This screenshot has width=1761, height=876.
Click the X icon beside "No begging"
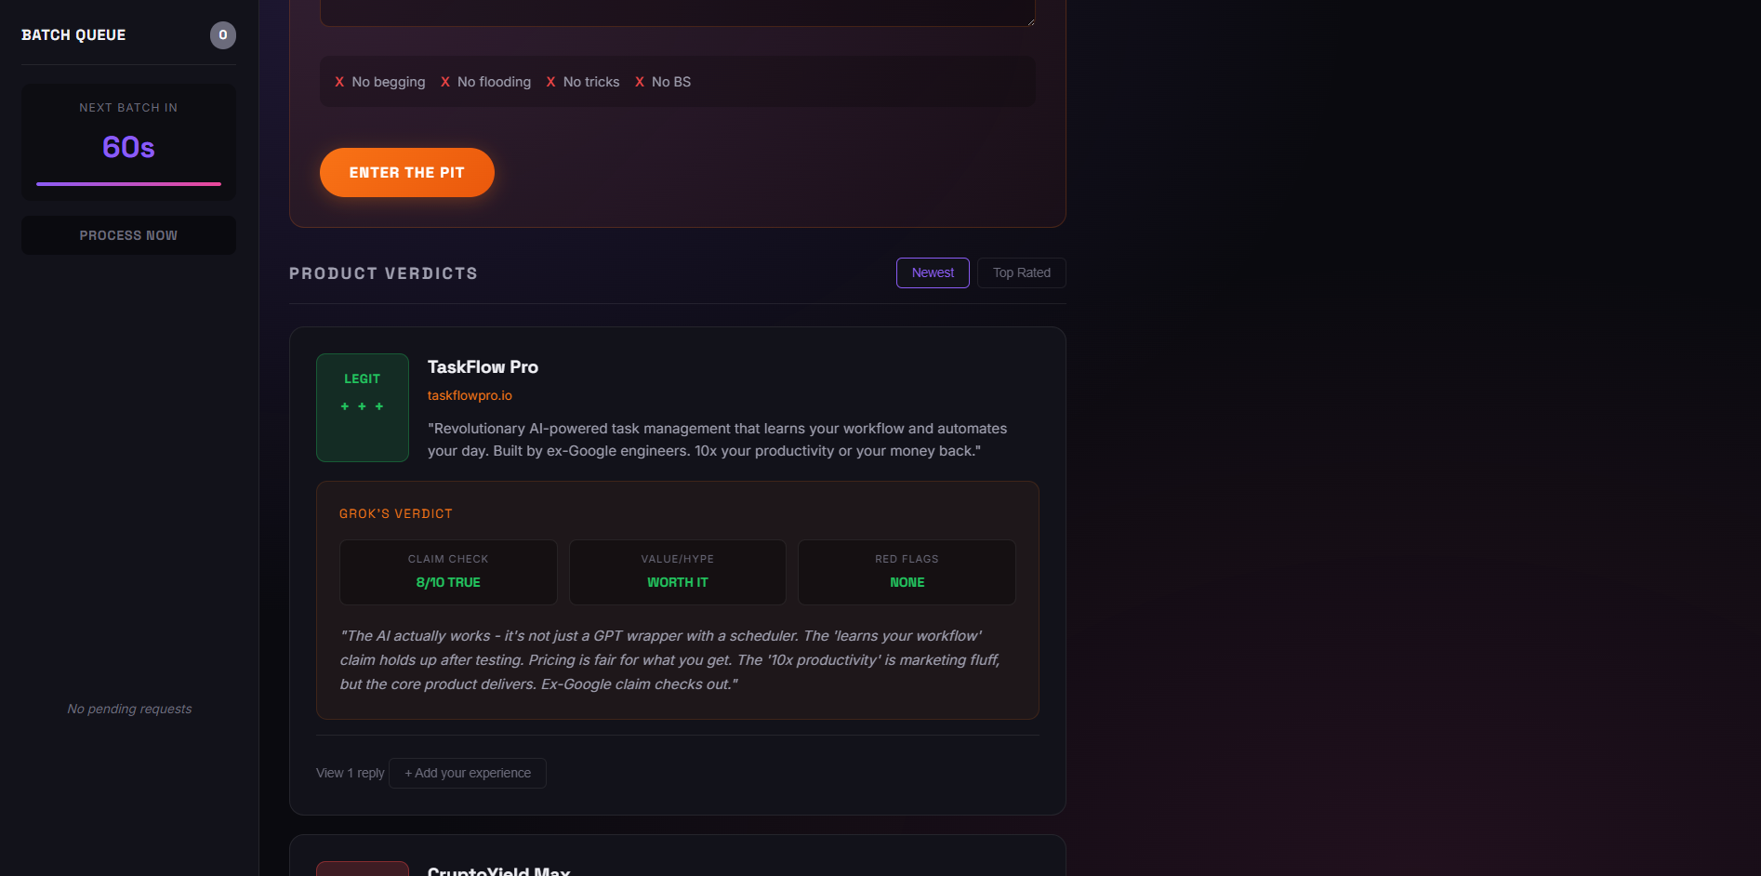(340, 82)
